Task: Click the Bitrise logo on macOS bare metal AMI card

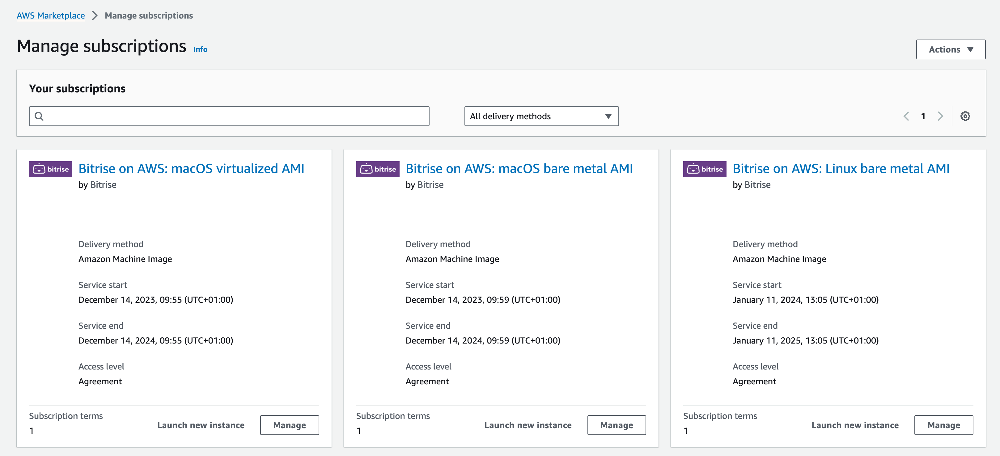Action: 378,169
